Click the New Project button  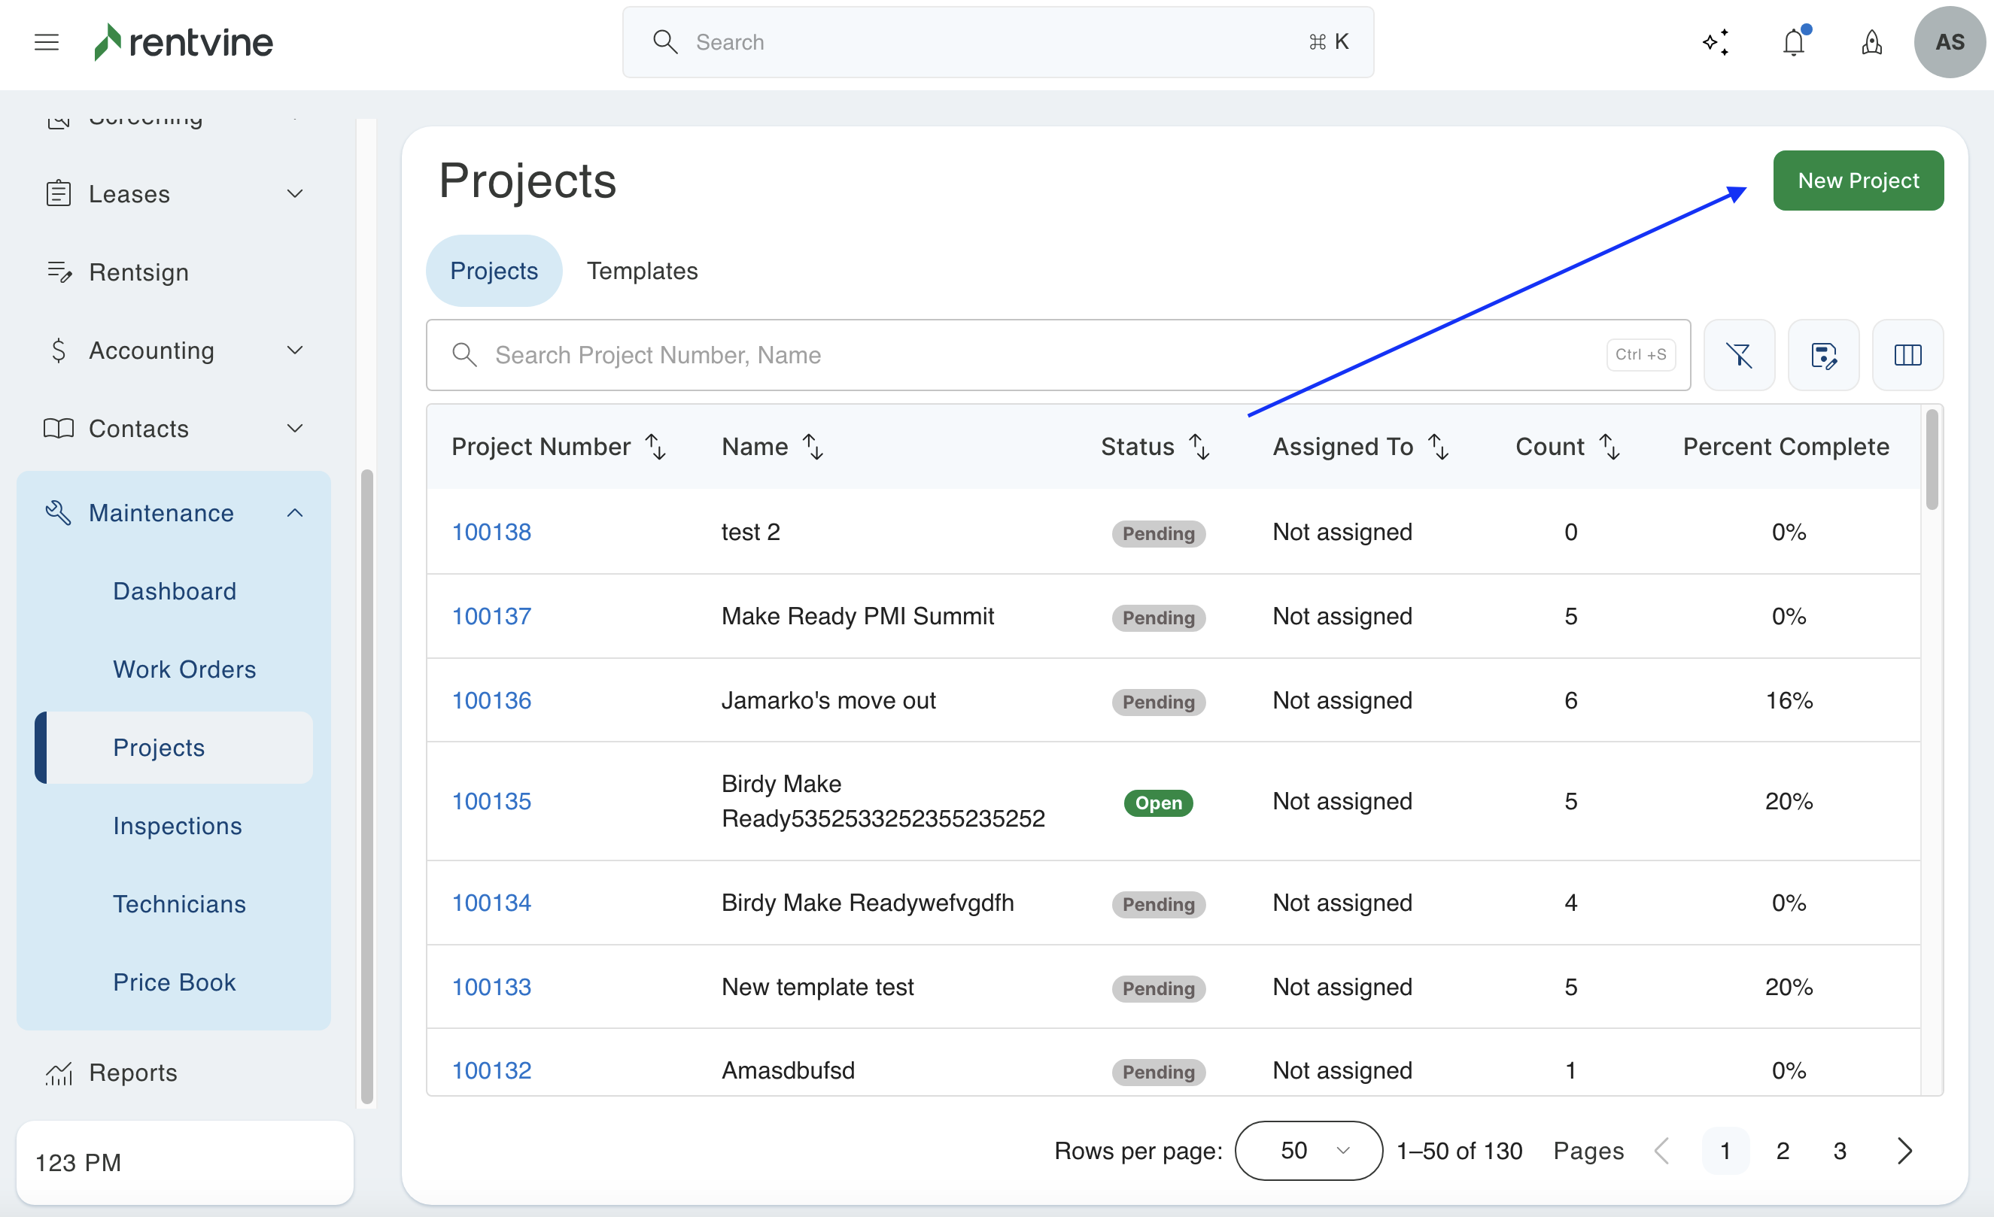[x=1858, y=181]
